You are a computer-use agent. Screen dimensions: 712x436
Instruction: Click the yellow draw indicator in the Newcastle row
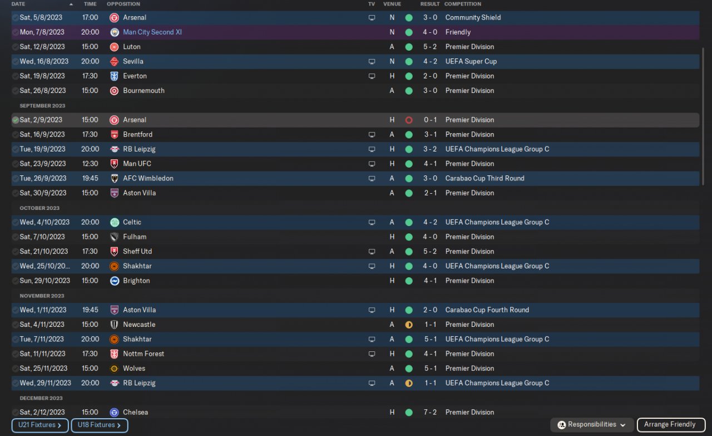[x=409, y=325]
